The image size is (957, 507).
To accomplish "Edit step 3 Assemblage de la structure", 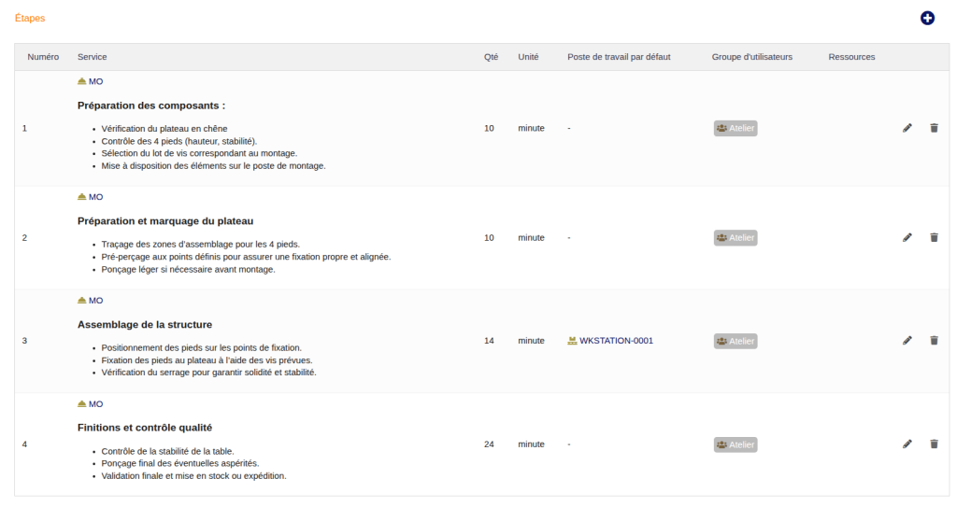I will coord(907,341).
